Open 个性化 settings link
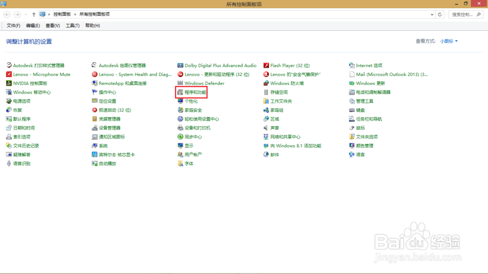 [191, 101]
